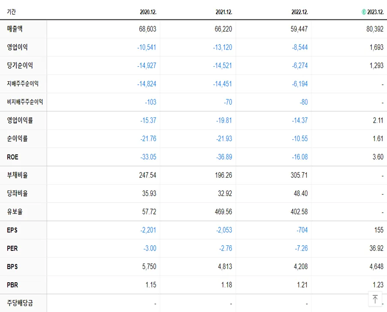Click the 1,293 net income estimate
Image resolution: width=387 pixels, height=312 pixels.
coord(377,66)
